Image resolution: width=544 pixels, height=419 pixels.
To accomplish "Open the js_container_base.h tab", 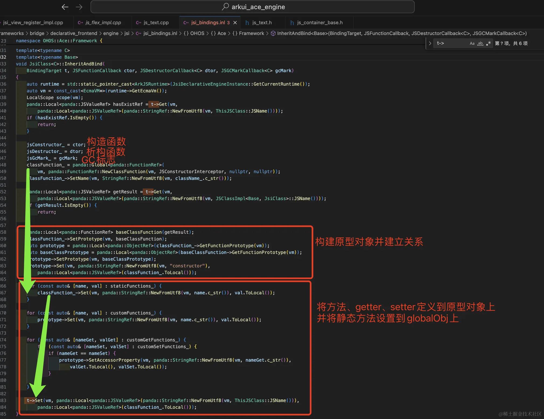I will pos(320,23).
